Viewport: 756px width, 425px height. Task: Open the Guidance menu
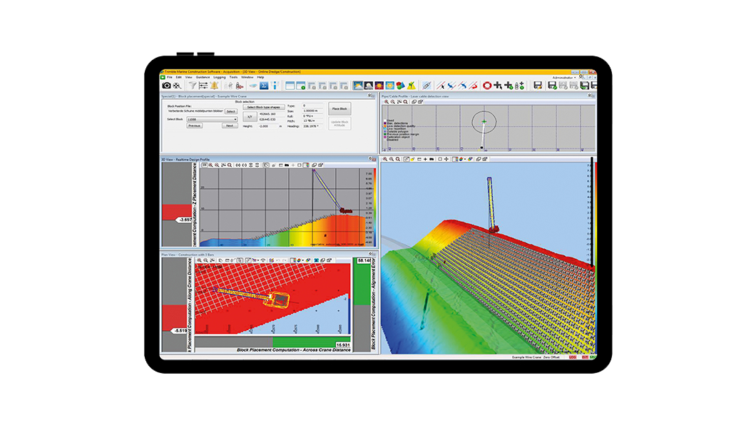203,78
